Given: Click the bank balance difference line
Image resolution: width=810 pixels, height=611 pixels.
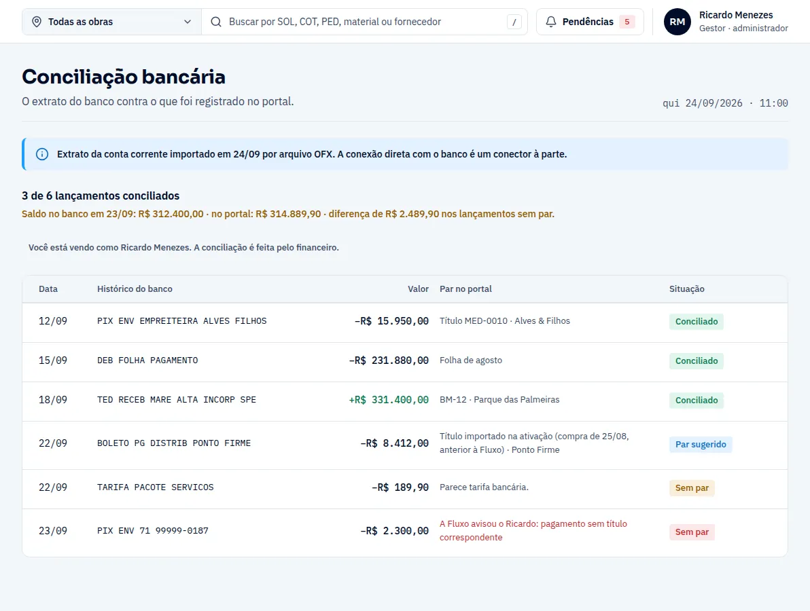Looking at the screenshot, I should point(287,214).
